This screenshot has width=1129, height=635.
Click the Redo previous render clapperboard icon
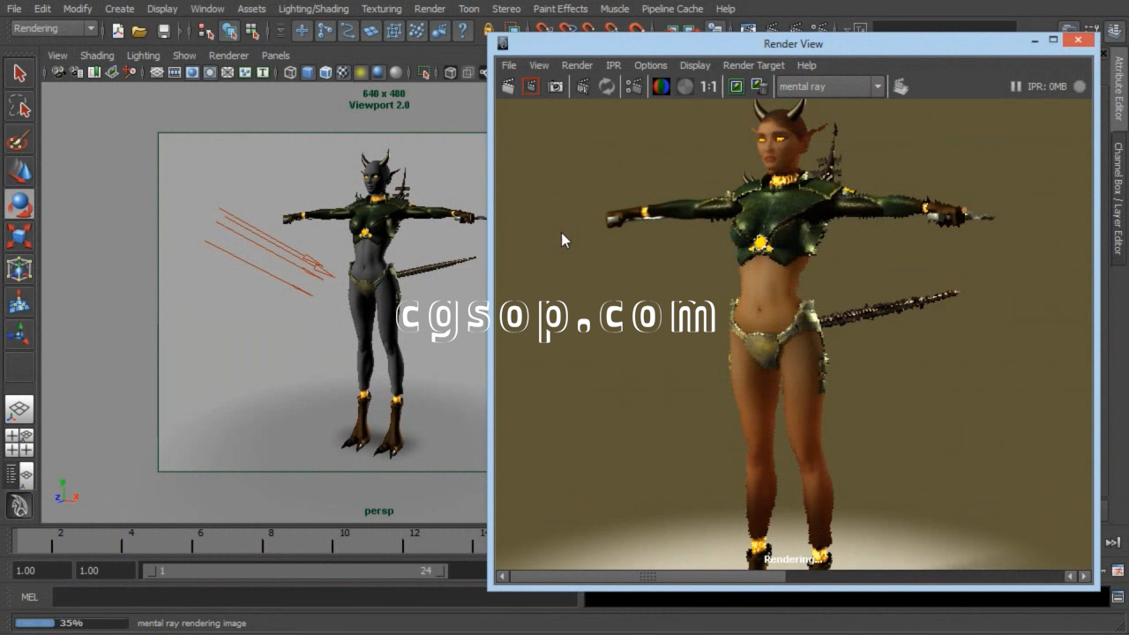pyautogui.click(x=508, y=86)
